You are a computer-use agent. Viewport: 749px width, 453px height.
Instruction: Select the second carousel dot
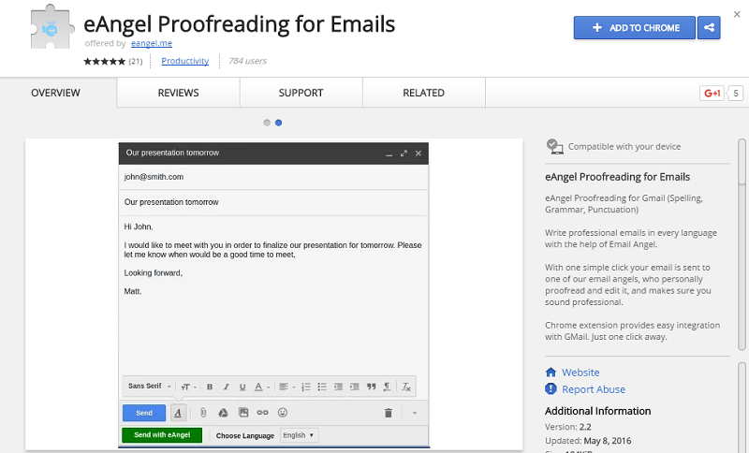pyautogui.click(x=279, y=123)
